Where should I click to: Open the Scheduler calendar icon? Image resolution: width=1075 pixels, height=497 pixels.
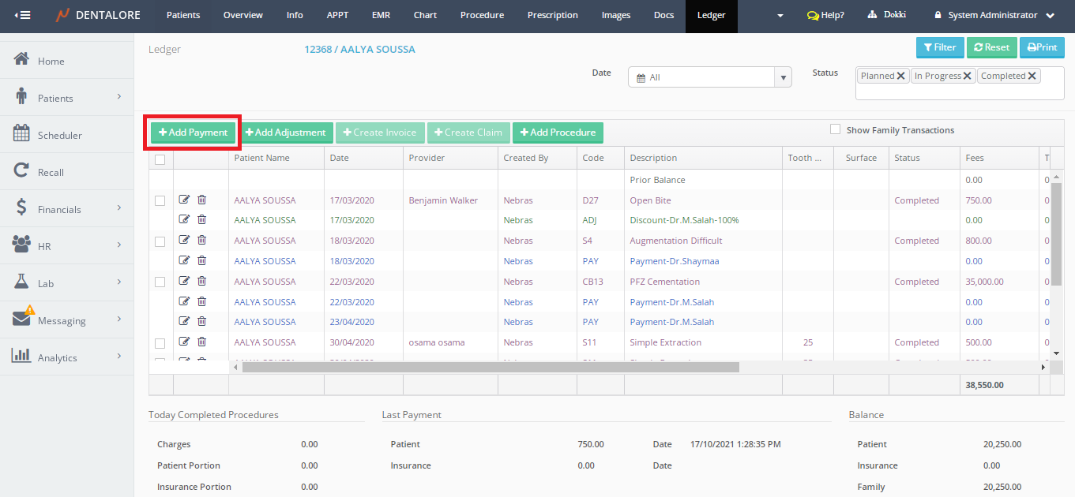point(22,134)
